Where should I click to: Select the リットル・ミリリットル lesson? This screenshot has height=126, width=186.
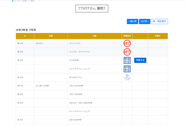(x=79, y=52)
